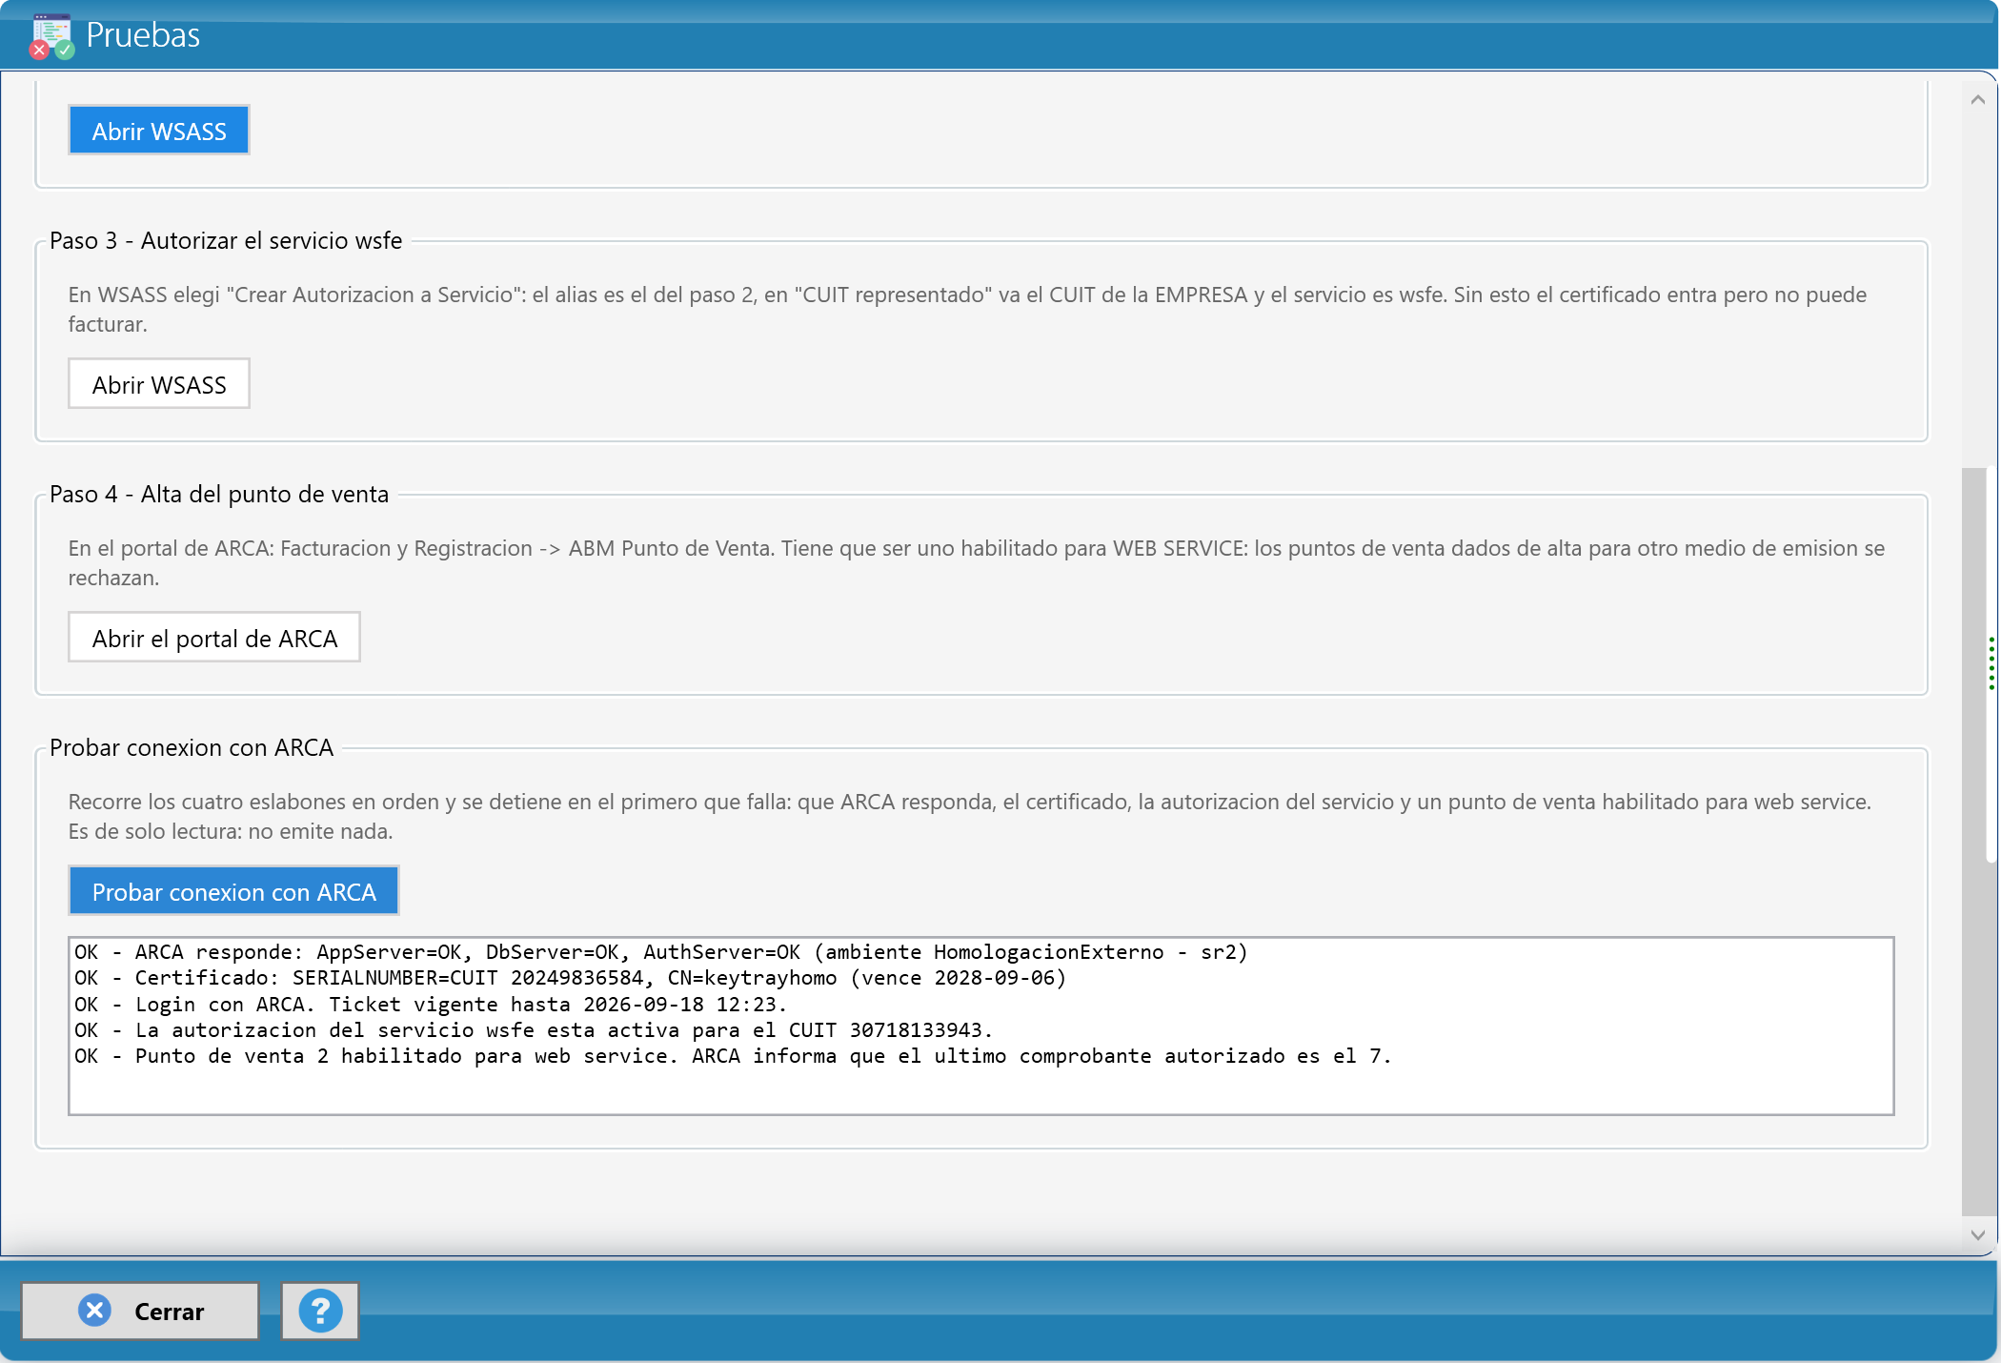Run Probar conexion con ARCA test
Screen dimensions: 2001x1363
pyautogui.click(x=233, y=891)
